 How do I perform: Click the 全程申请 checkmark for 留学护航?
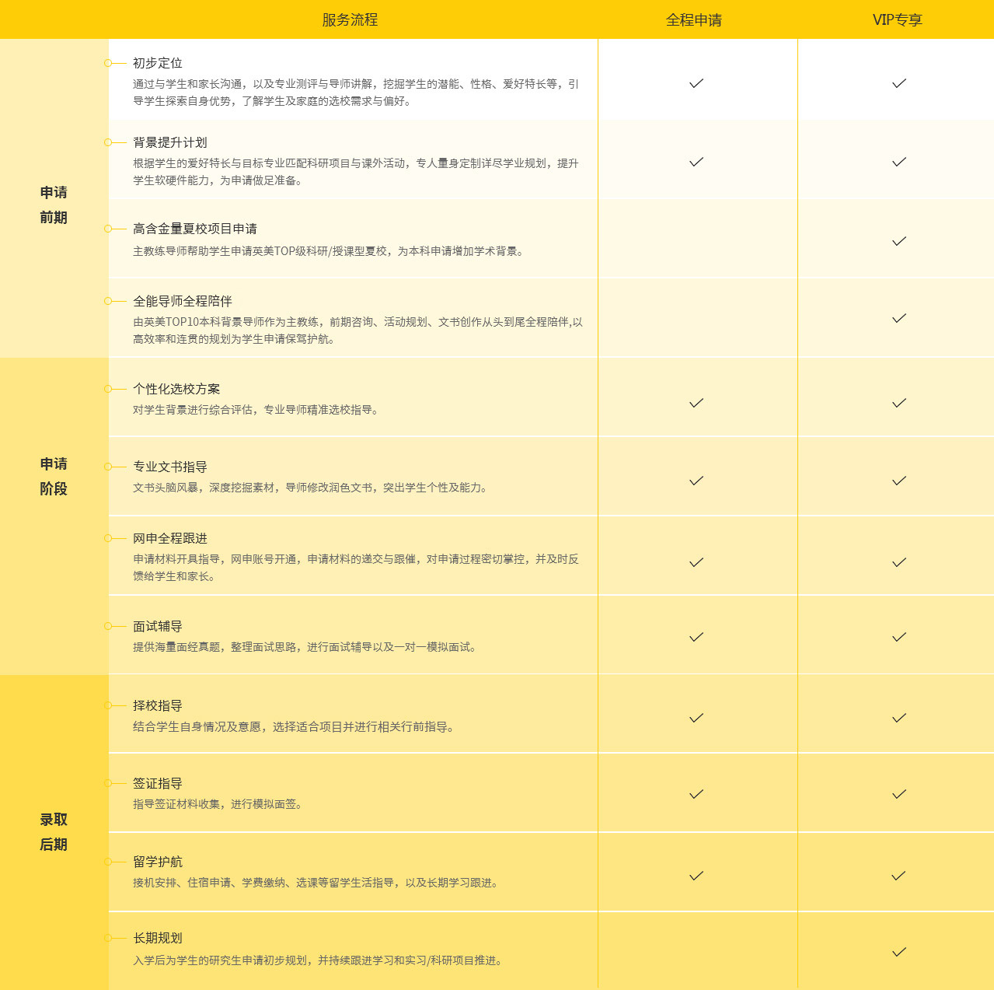[696, 876]
